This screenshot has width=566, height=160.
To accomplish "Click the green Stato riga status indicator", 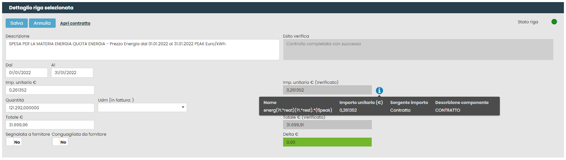I will point(554,22).
